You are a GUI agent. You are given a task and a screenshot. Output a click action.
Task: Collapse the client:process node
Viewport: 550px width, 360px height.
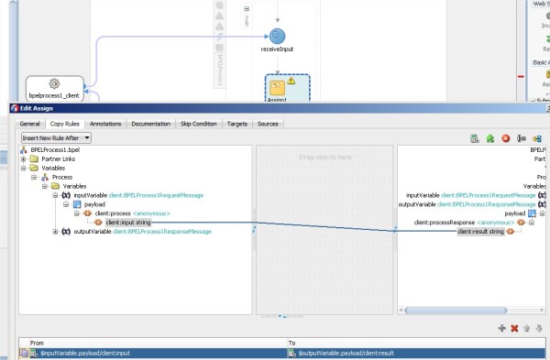click(x=76, y=213)
